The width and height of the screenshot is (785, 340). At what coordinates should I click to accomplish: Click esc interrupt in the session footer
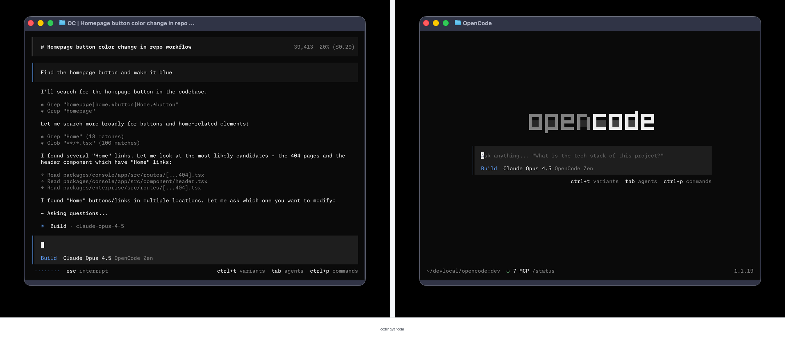(87, 271)
